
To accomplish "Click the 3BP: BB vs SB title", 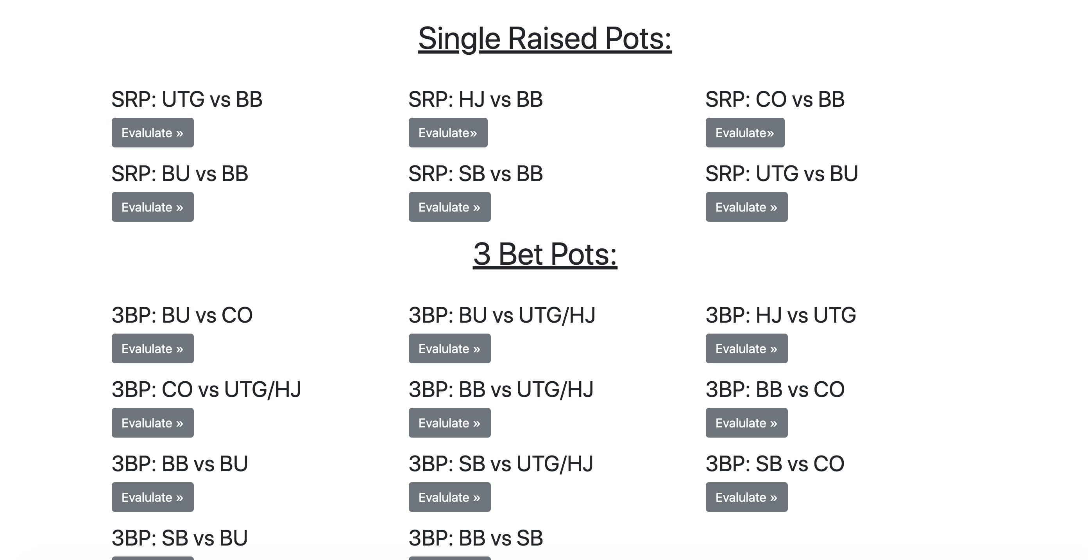I will (x=476, y=538).
